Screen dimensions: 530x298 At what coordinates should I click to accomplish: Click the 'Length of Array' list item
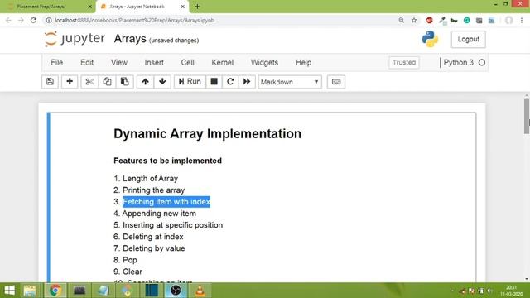[x=150, y=179]
